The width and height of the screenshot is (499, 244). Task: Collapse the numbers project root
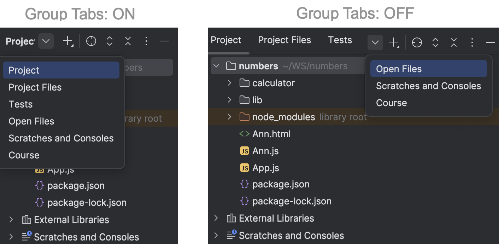[x=217, y=66]
